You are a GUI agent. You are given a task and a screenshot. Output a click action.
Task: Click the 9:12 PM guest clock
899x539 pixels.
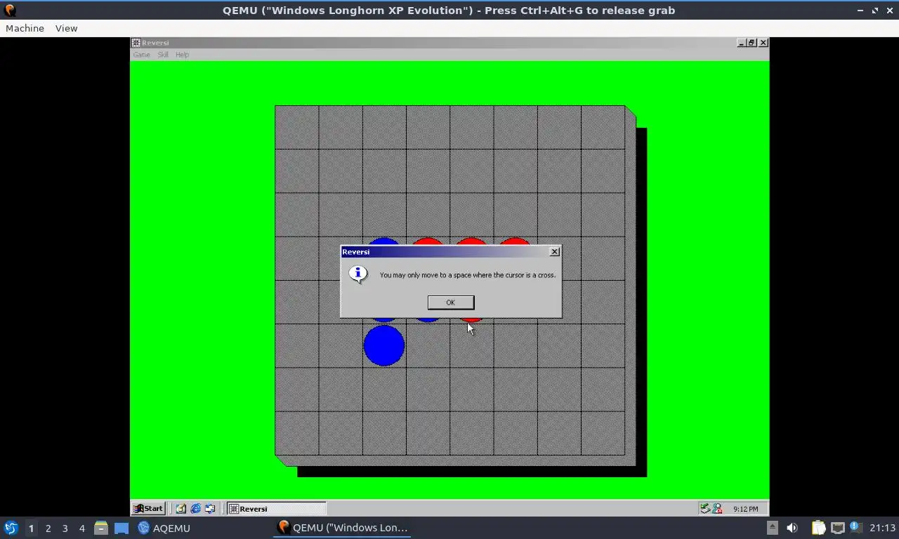(x=745, y=509)
